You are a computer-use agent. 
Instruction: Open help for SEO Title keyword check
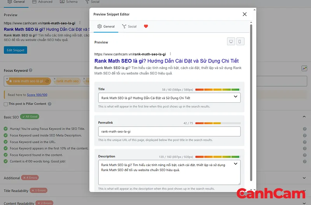pyautogui.click(x=305, y=129)
